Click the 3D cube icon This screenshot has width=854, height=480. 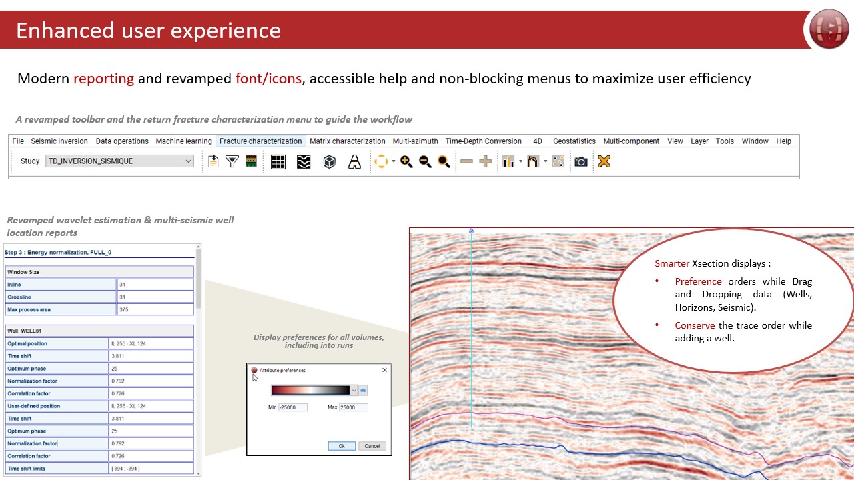pos(329,162)
